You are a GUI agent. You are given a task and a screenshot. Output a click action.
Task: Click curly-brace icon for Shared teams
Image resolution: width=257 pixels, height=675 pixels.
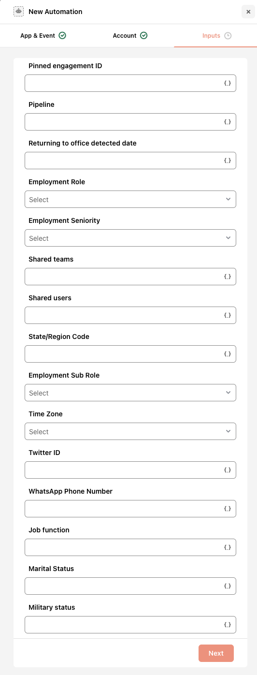click(228, 277)
